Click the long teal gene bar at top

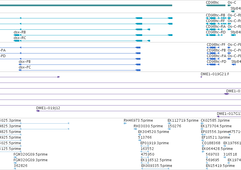(86, 5)
